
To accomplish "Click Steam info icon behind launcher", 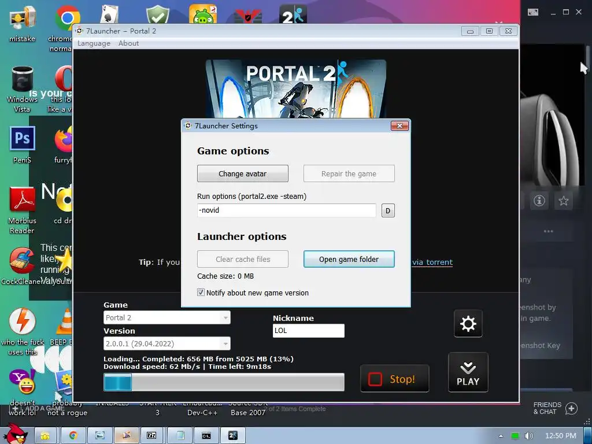I will pyautogui.click(x=539, y=201).
